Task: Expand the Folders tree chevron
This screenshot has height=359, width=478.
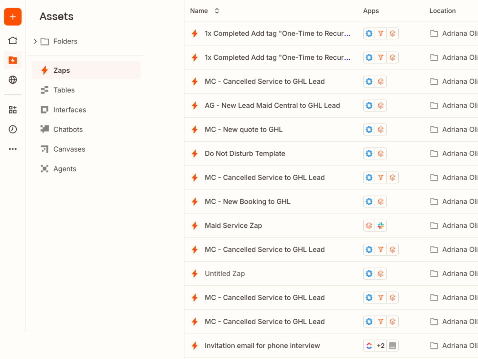Action: (x=35, y=41)
